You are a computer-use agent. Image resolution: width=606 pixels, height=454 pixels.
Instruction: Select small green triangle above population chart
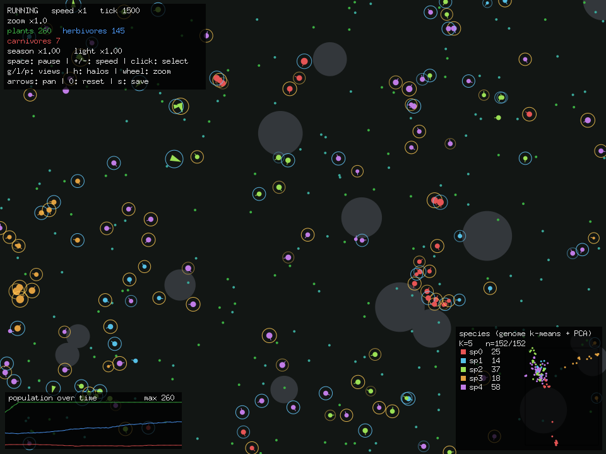pyautogui.click(x=53, y=388)
